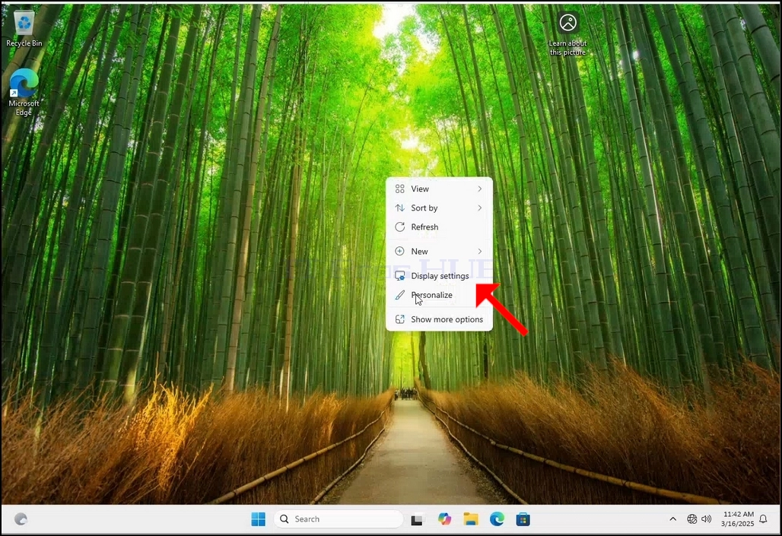Show hidden icons in the system tray
The width and height of the screenshot is (782, 536).
(672, 519)
